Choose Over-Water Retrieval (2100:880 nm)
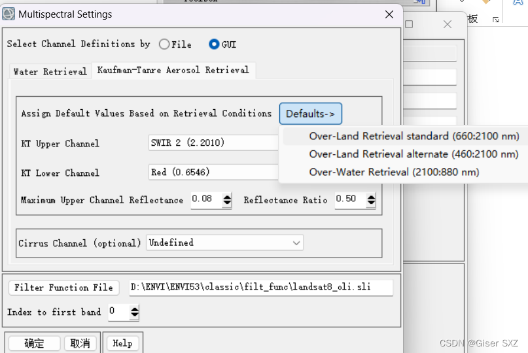The width and height of the screenshot is (528, 353). tap(394, 172)
